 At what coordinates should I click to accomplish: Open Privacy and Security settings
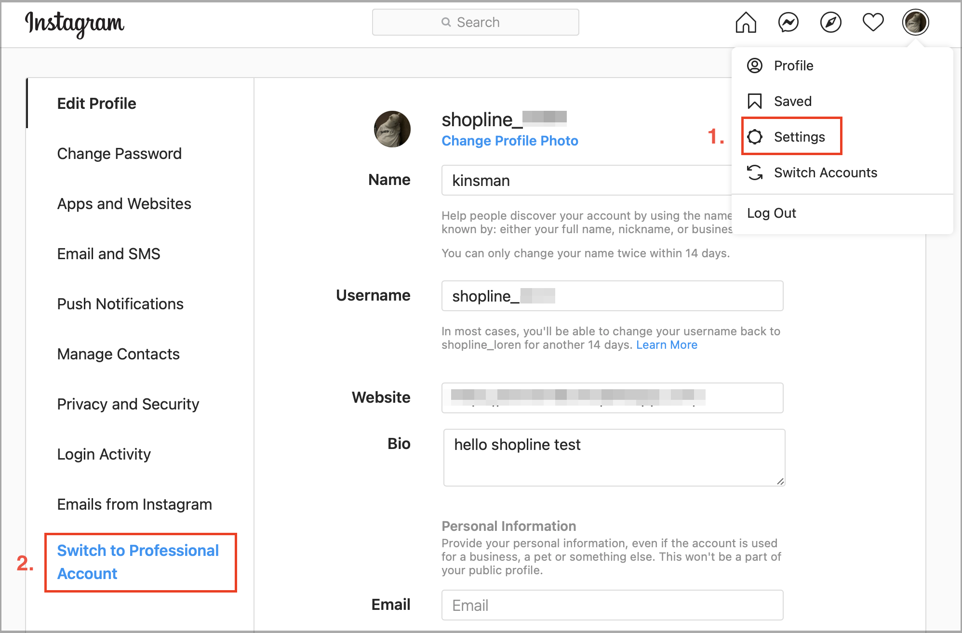[128, 404]
